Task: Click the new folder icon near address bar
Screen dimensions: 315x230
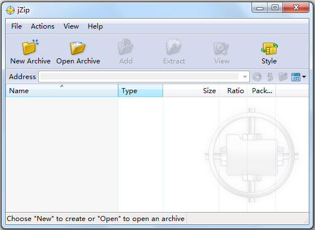Action: click(x=283, y=76)
